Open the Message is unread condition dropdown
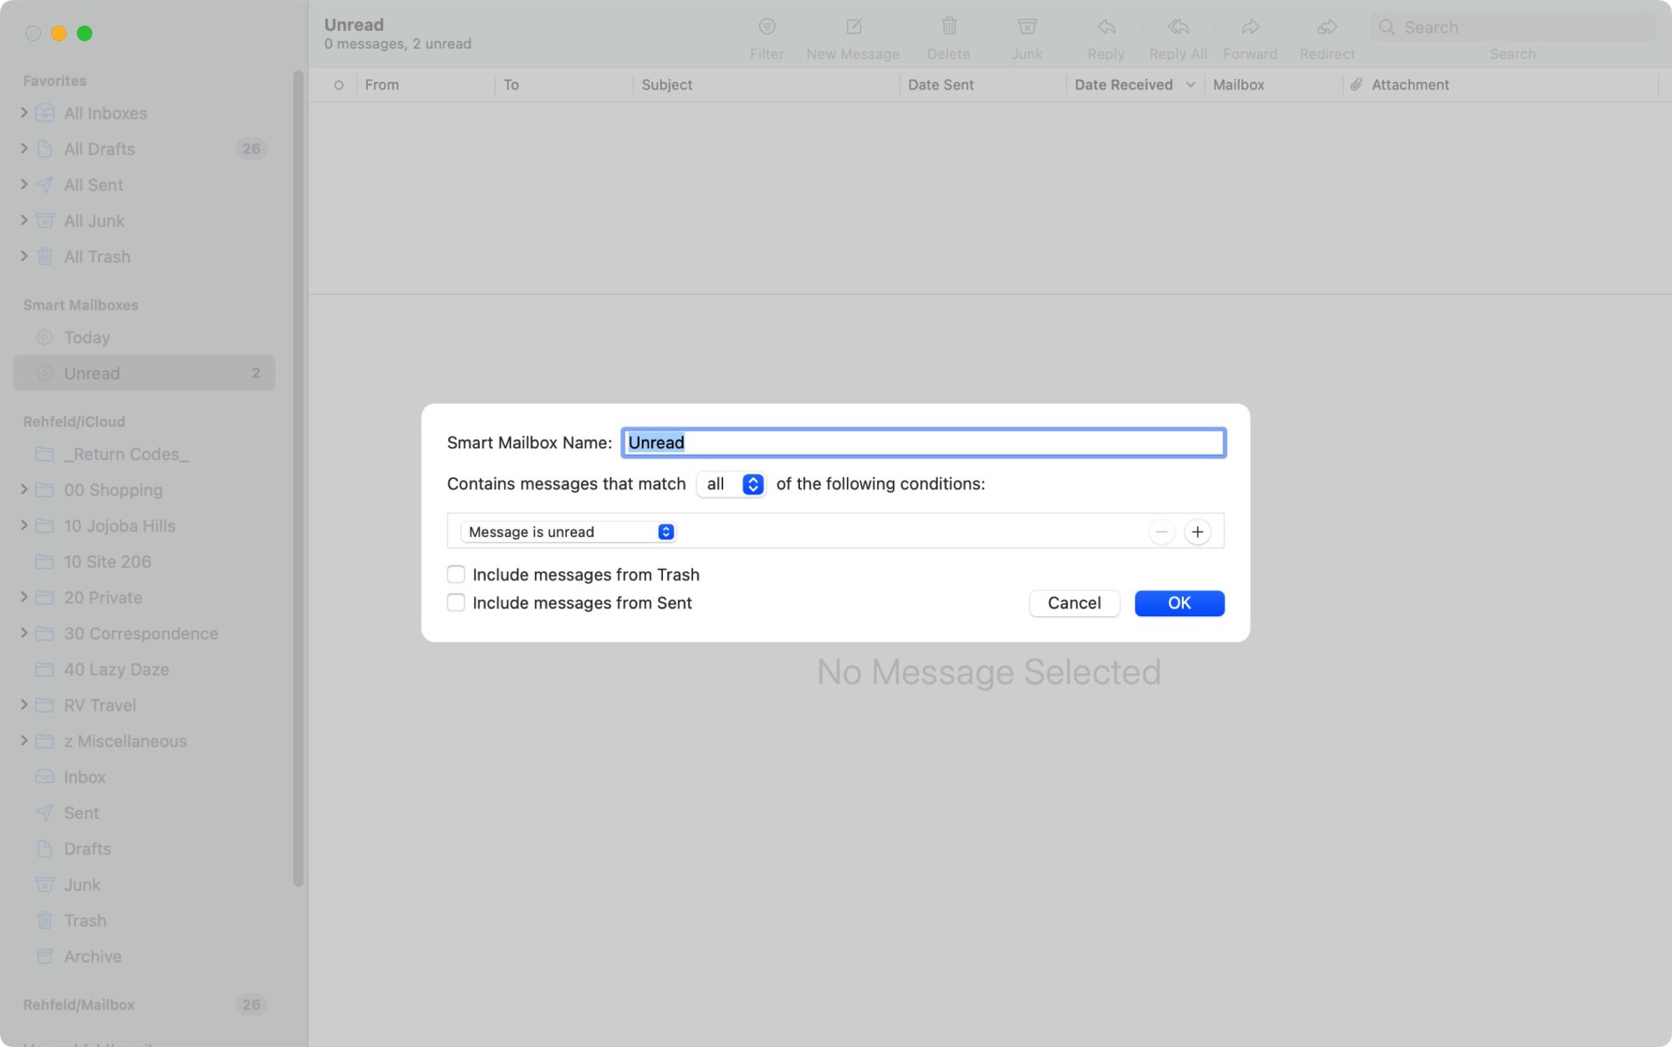This screenshot has width=1672, height=1047. click(x=568, y=532)
